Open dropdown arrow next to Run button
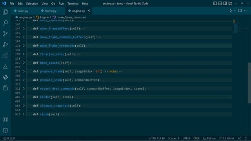The height and width of the screenshot is (141, 251). click(235, 11)
